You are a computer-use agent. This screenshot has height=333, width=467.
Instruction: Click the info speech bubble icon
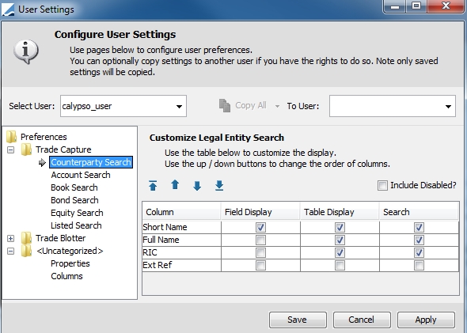26,51
